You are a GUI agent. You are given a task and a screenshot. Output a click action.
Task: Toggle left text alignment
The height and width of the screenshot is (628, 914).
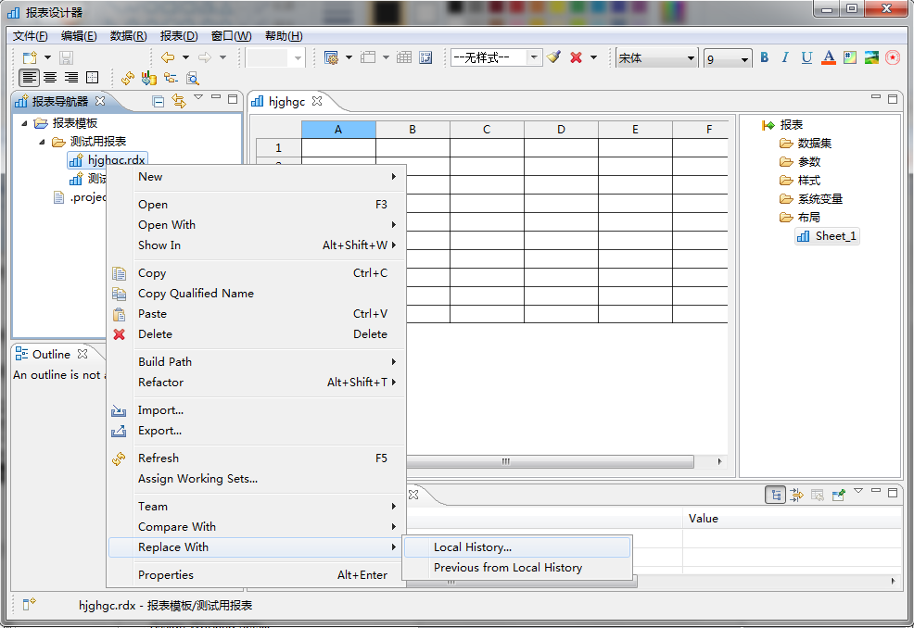click(29, 78)
